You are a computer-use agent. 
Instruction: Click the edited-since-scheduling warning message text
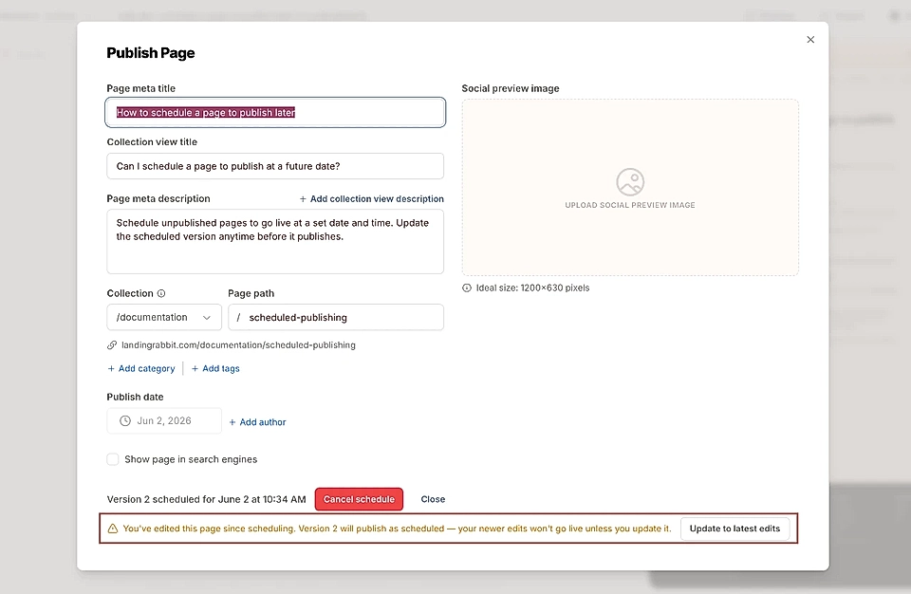point(397,529)
